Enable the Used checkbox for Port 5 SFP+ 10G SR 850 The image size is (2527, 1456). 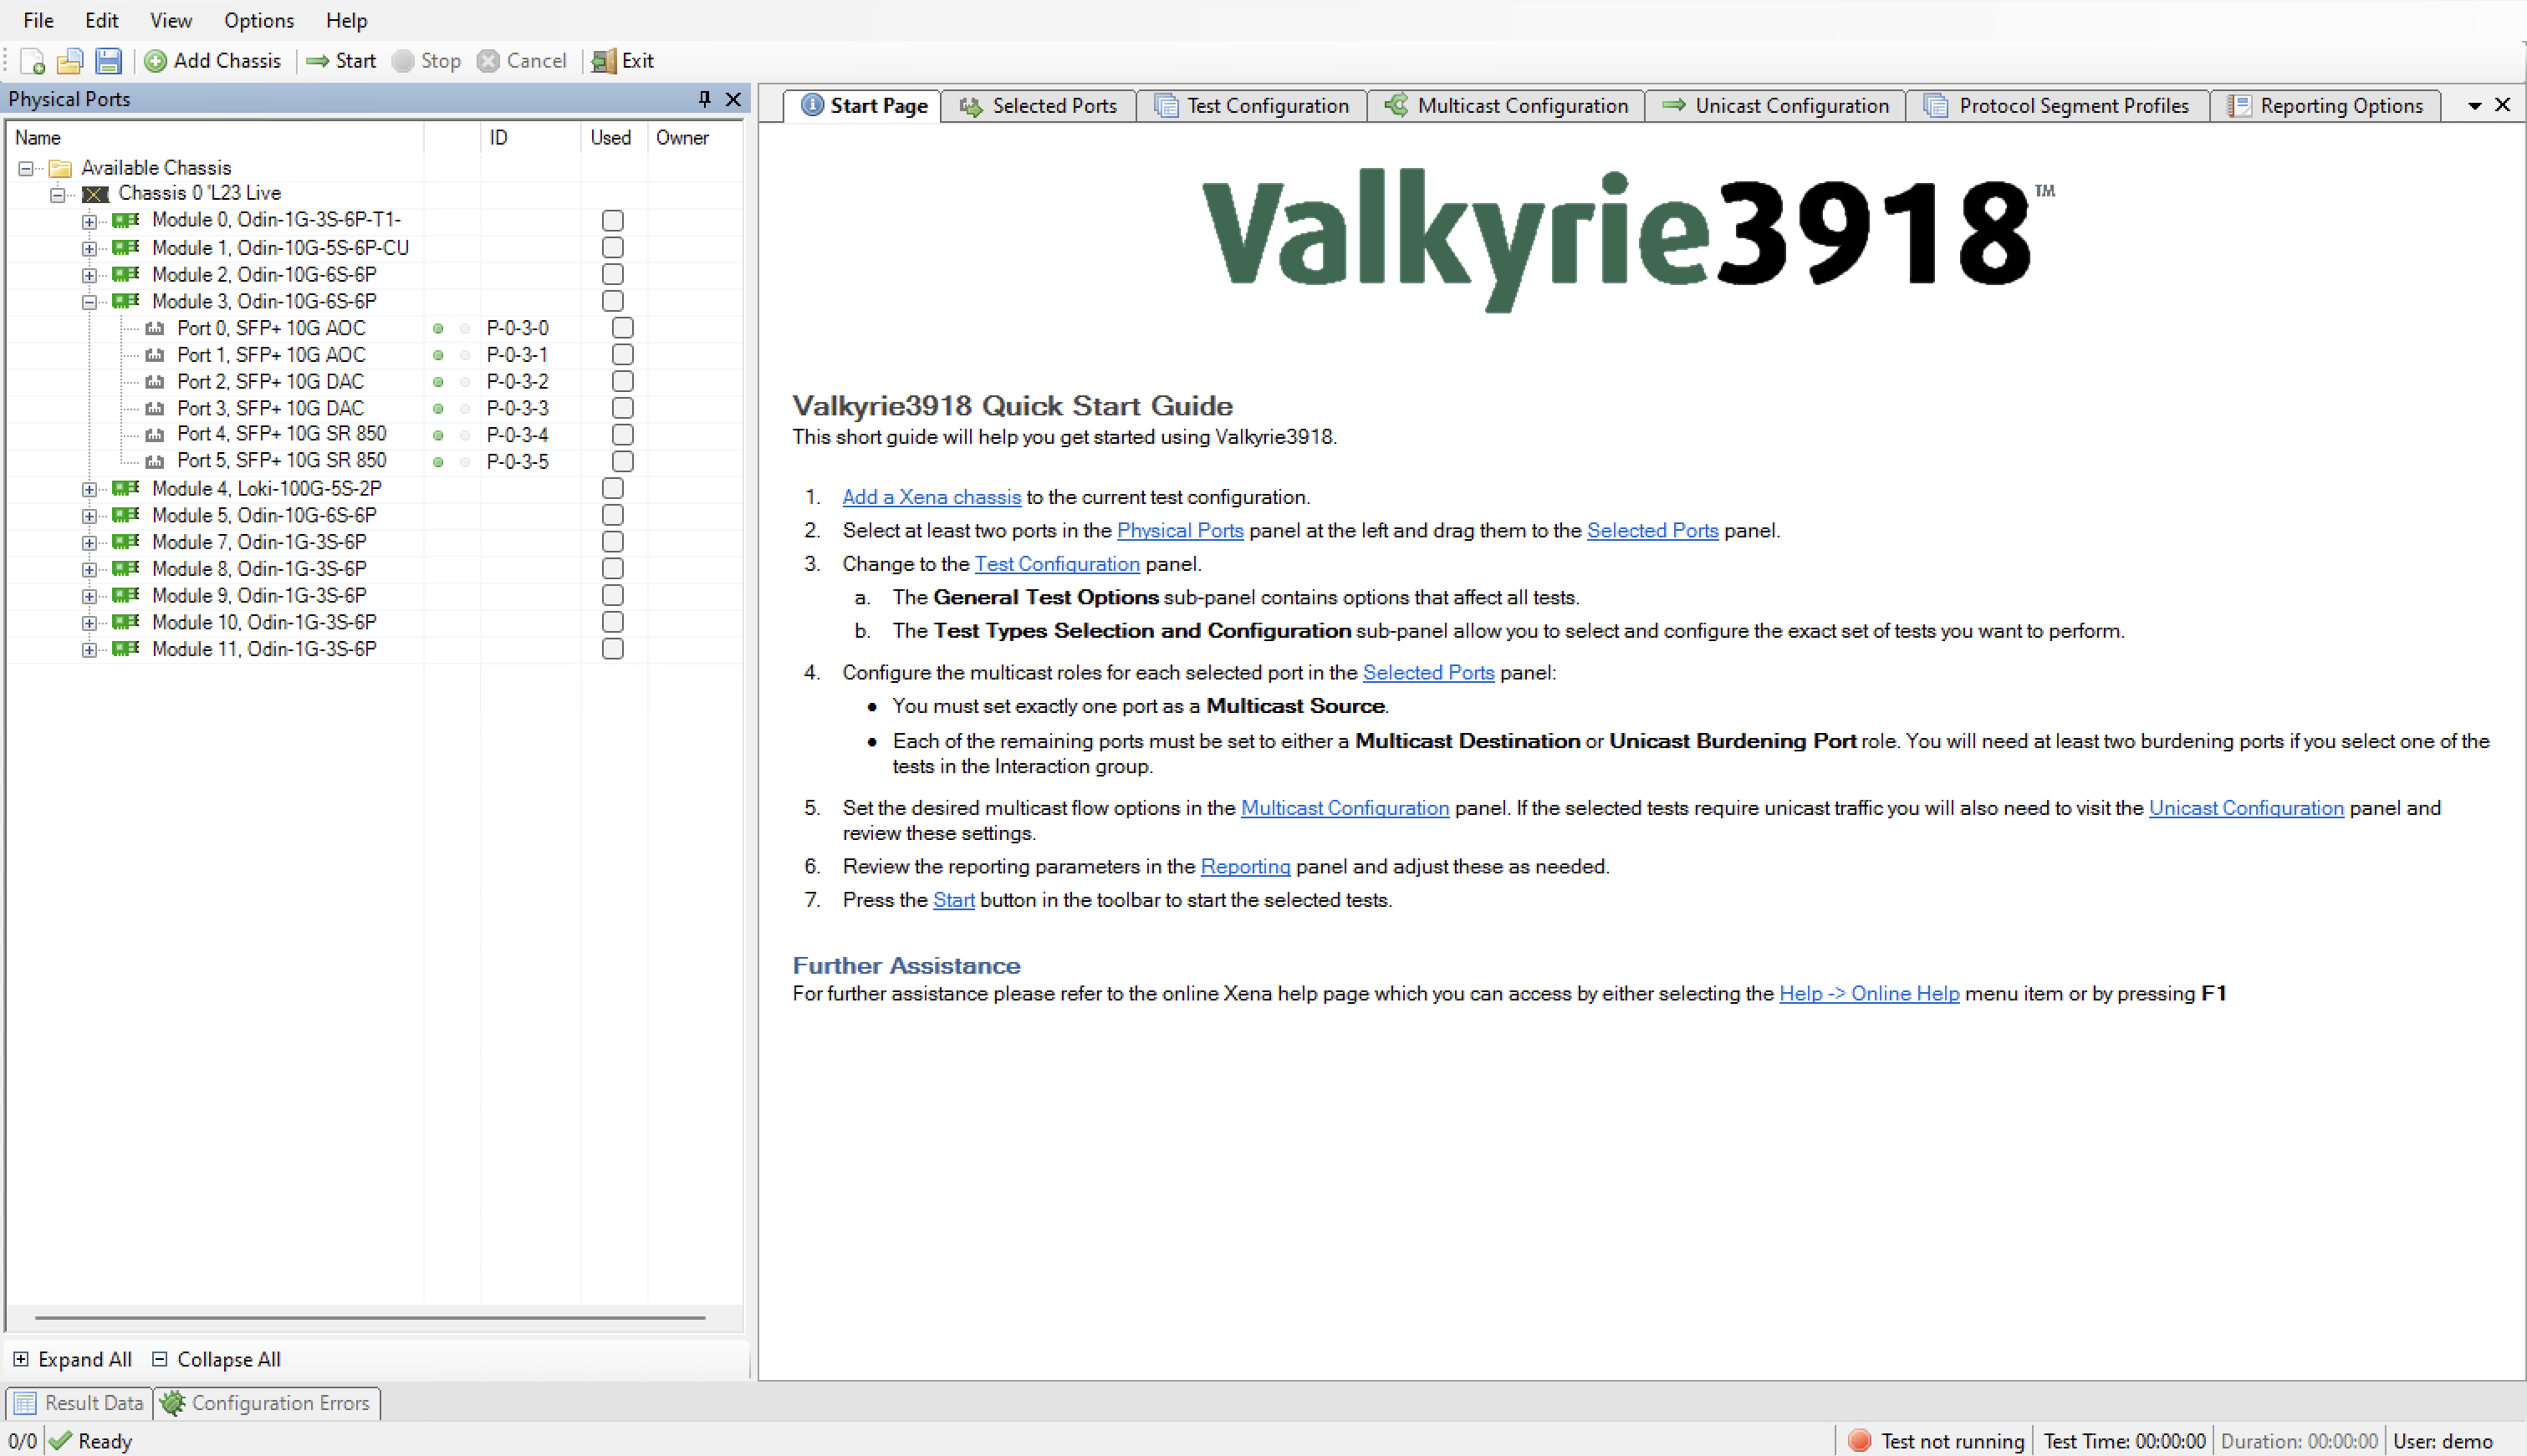click(622, 461)
